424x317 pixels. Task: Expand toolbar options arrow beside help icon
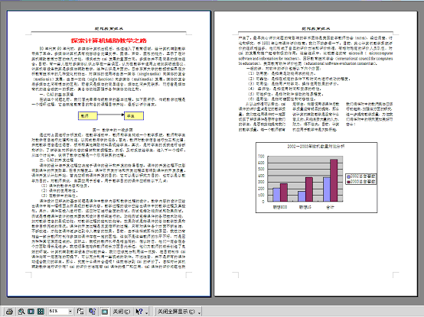(x=146, y=312)
